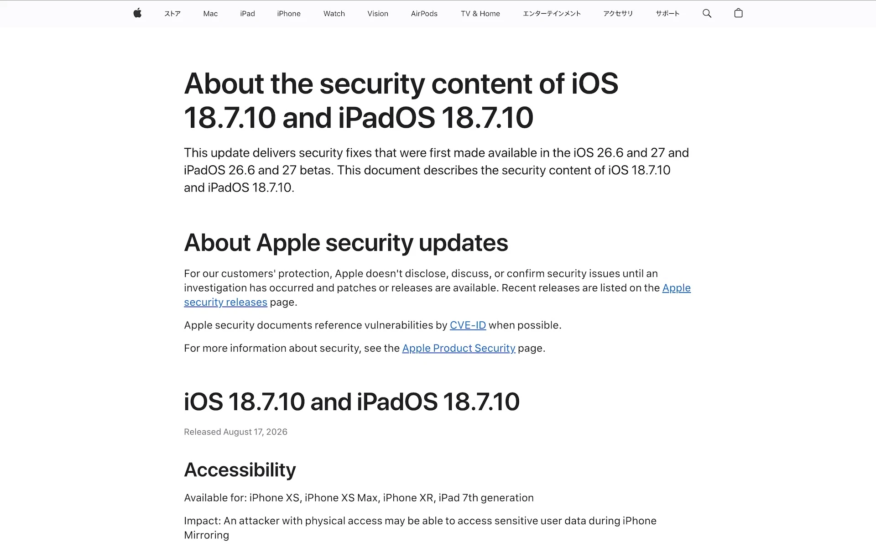876x548 pixels.
Task: Go to the iPad navigation item
Action: (247, 14)
